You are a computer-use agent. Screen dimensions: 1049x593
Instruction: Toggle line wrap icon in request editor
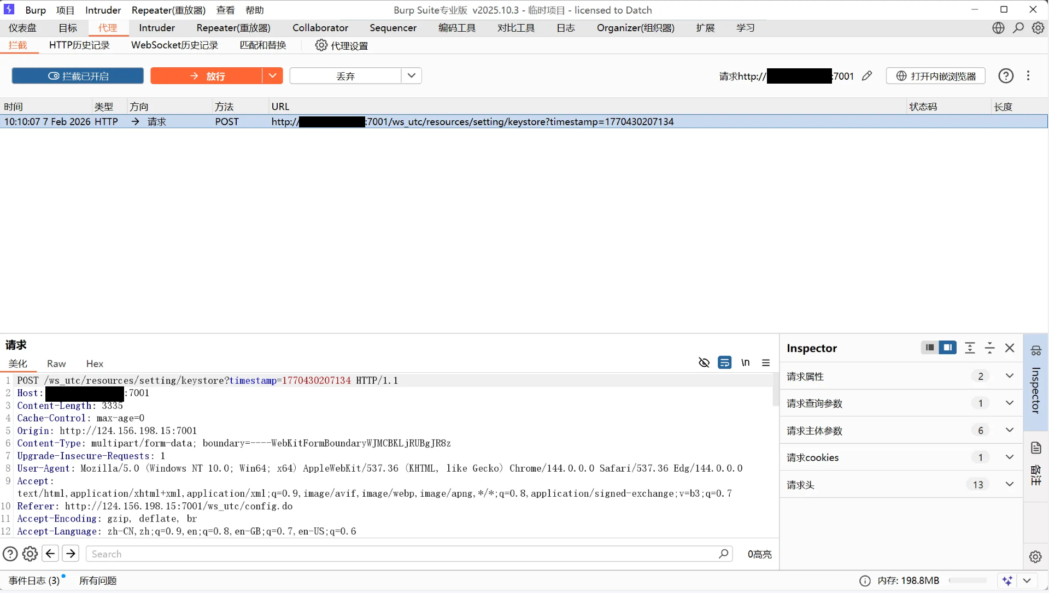pos(725,362)
